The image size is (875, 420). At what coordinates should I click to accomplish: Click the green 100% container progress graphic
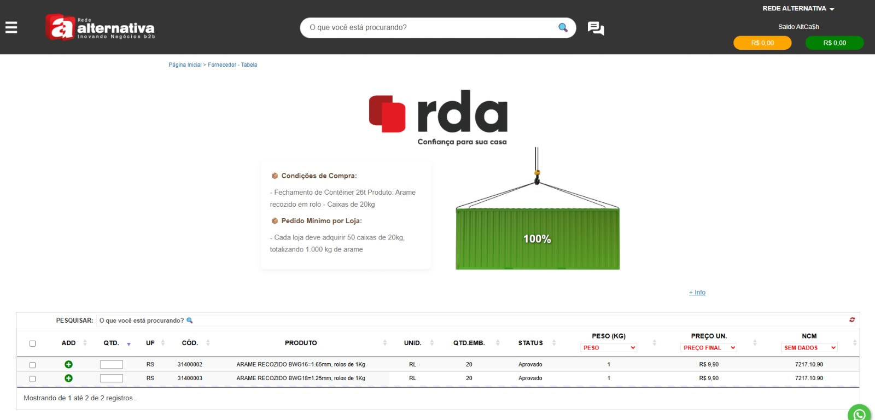pyautogui.click(x=537, y=239)
